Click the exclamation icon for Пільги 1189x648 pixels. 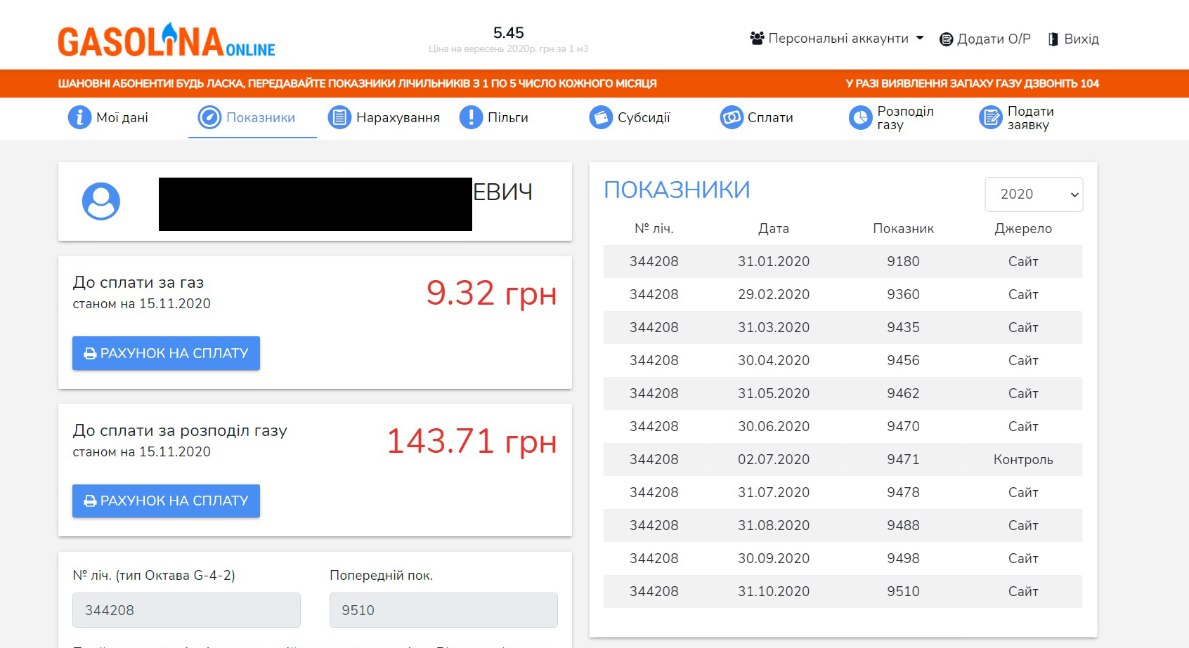tap(471, 117)
